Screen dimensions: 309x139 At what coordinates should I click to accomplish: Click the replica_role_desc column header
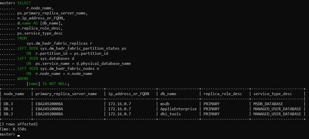tap(223, 94)
